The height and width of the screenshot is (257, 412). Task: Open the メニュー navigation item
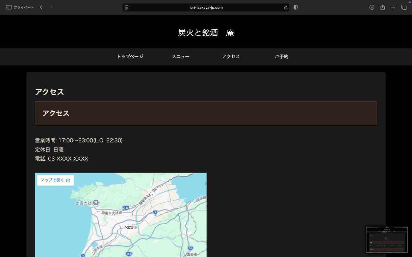(181, 57)
